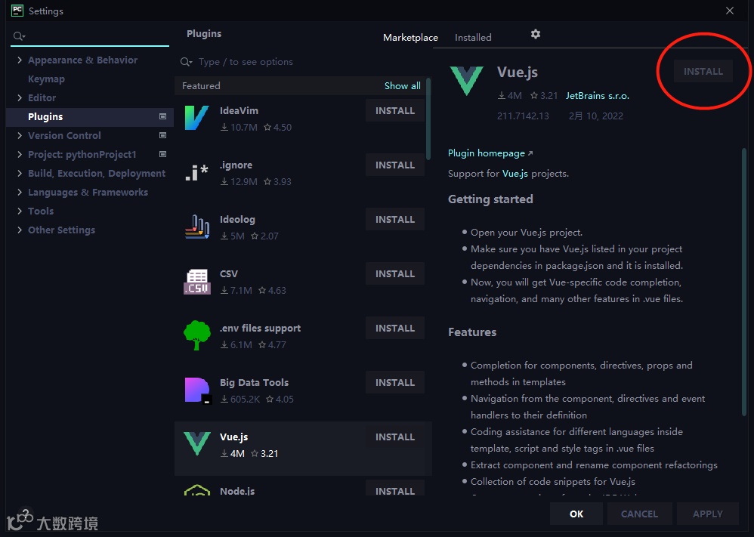Expand Project: pythonProject1 section
This screenshot has width=754, height=537.
pos(19,154)
